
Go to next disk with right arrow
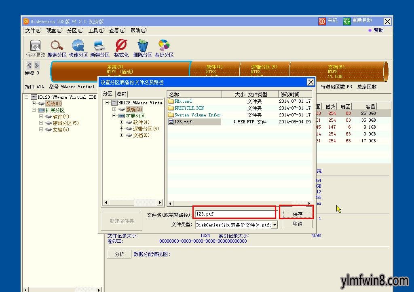(37, 65)
